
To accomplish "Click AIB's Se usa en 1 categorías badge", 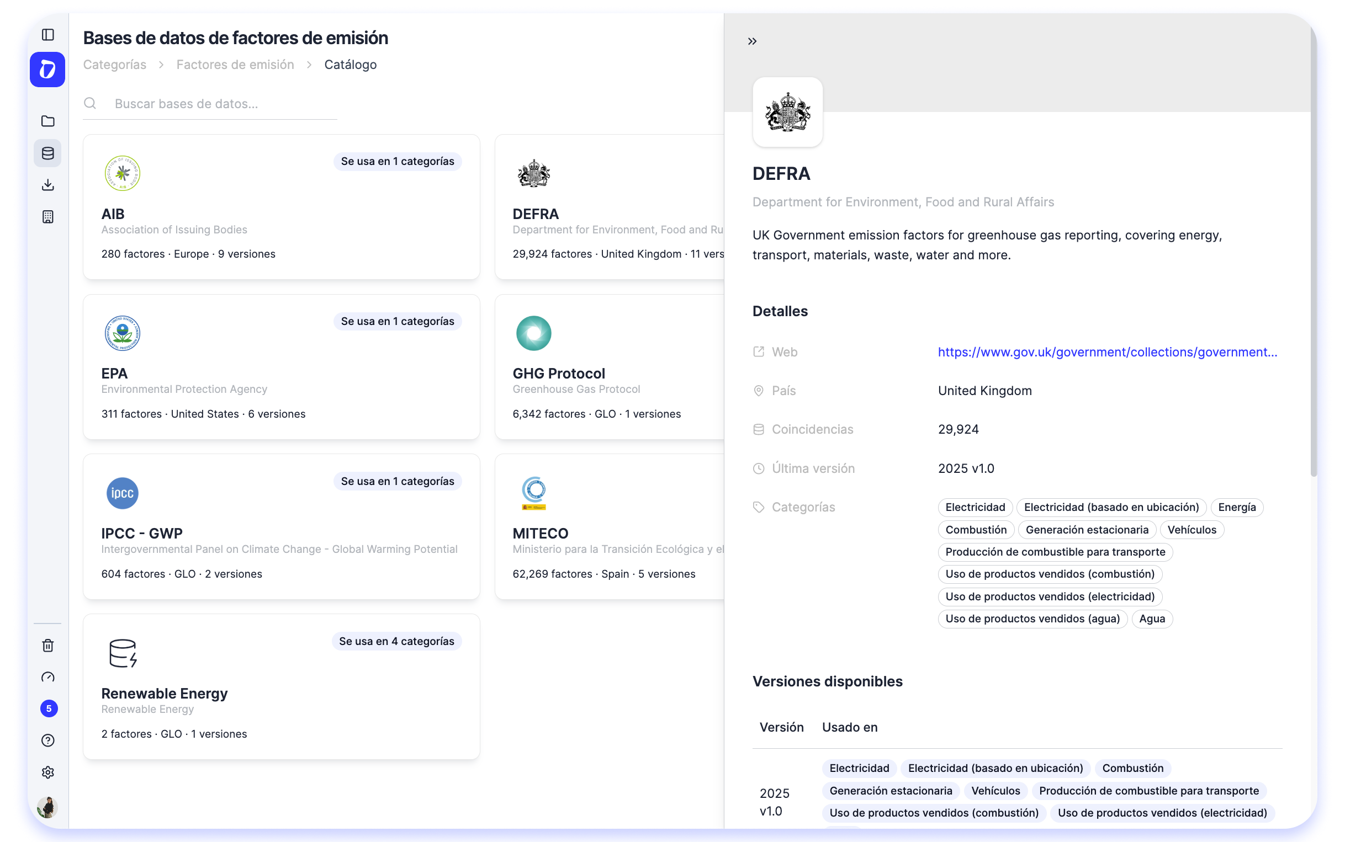I will point(397,161).
